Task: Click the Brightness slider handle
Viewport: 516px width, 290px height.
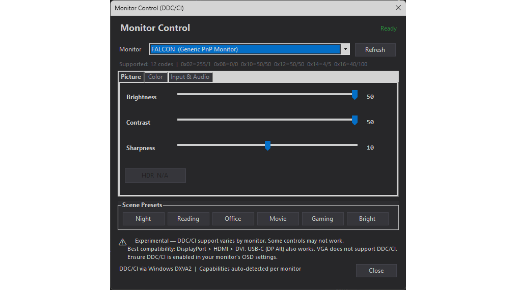Action: pos(354,95)
